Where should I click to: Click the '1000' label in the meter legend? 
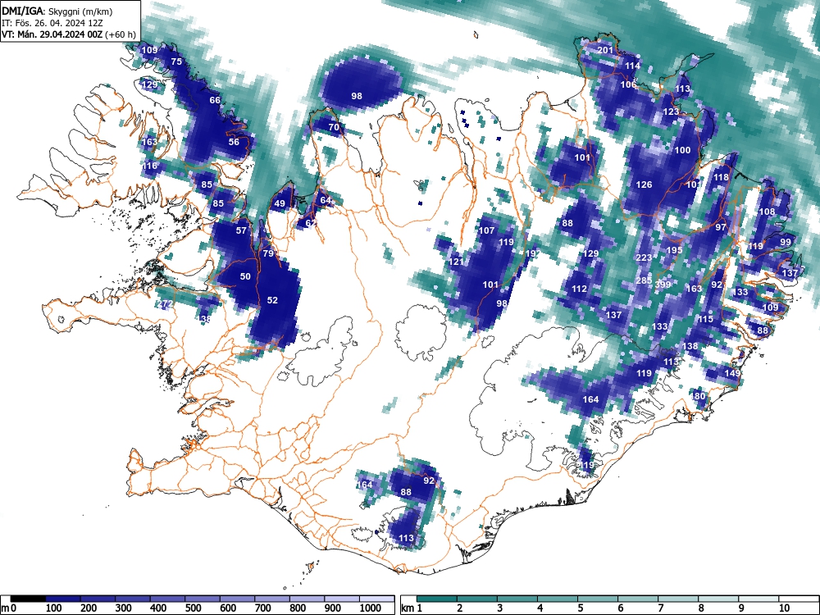(x=371, y=608)
